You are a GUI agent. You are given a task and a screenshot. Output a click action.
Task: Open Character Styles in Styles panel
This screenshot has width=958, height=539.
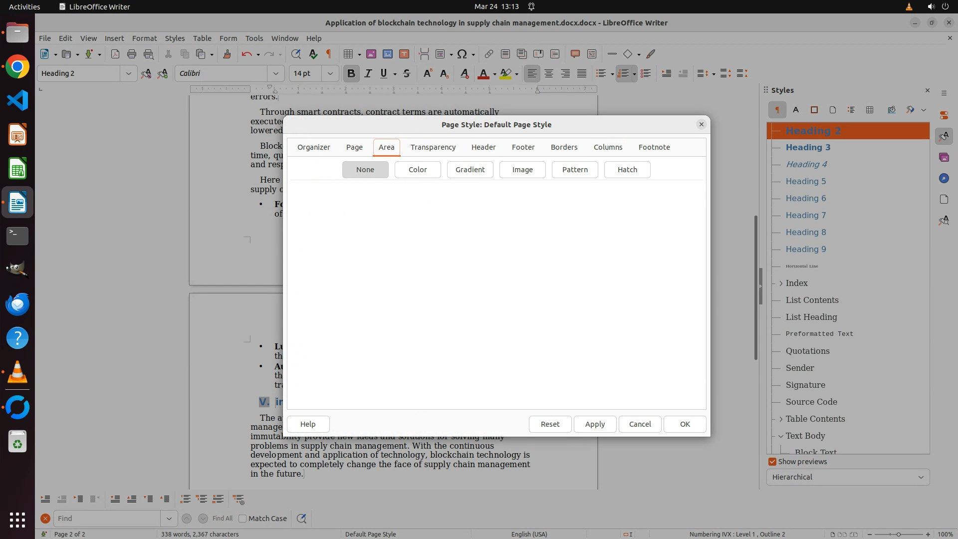tap(796, 110)
